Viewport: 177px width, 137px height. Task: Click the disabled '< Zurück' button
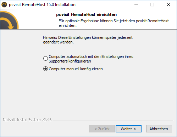click(x=102, y=129)
